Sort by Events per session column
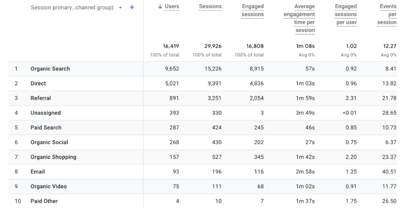 [x=387, y=14]
